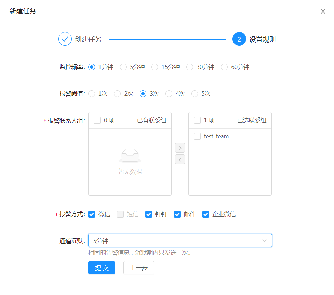Set alarm threshold to 4次
The width and height of the screenshot is (334, 295).
click(169, 94)
